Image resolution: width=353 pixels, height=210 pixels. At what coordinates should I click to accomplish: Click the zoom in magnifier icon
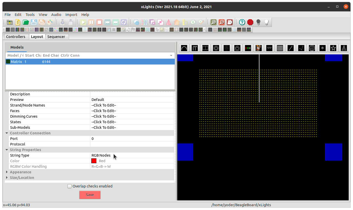click(214, 22)
